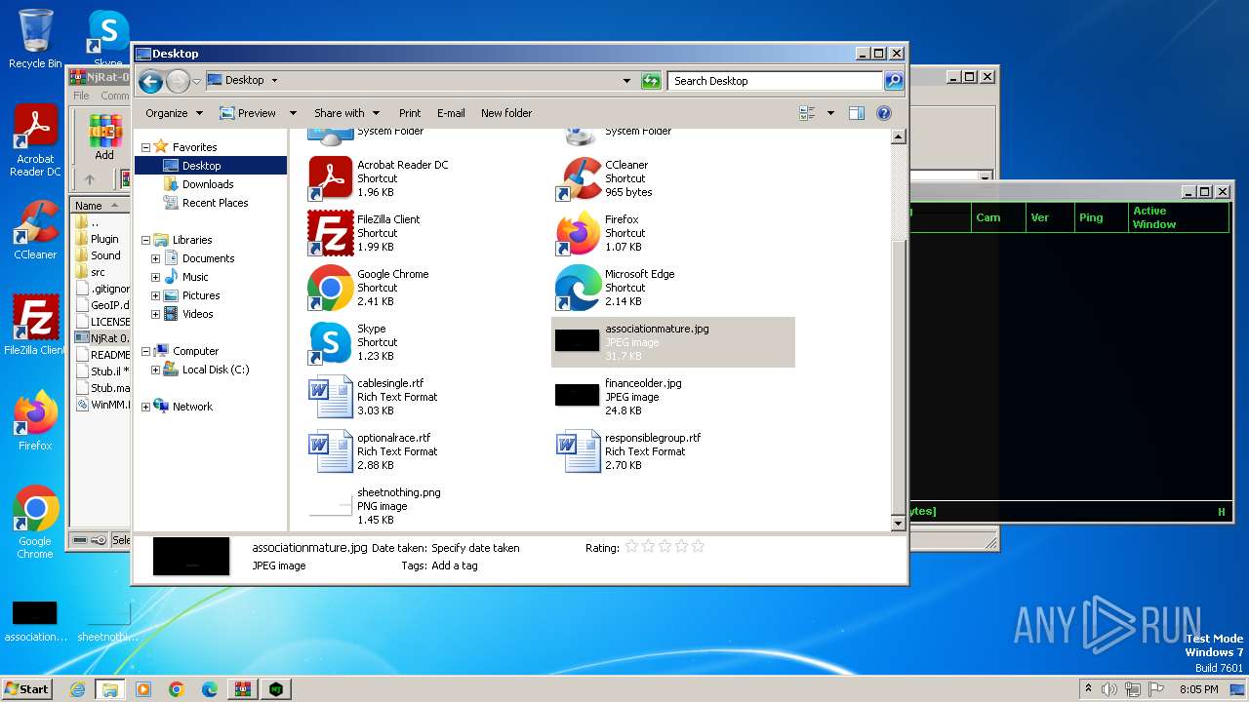Open FileZilla Client desktop icon
This screenshot has width=1249, height=702.
35,326
